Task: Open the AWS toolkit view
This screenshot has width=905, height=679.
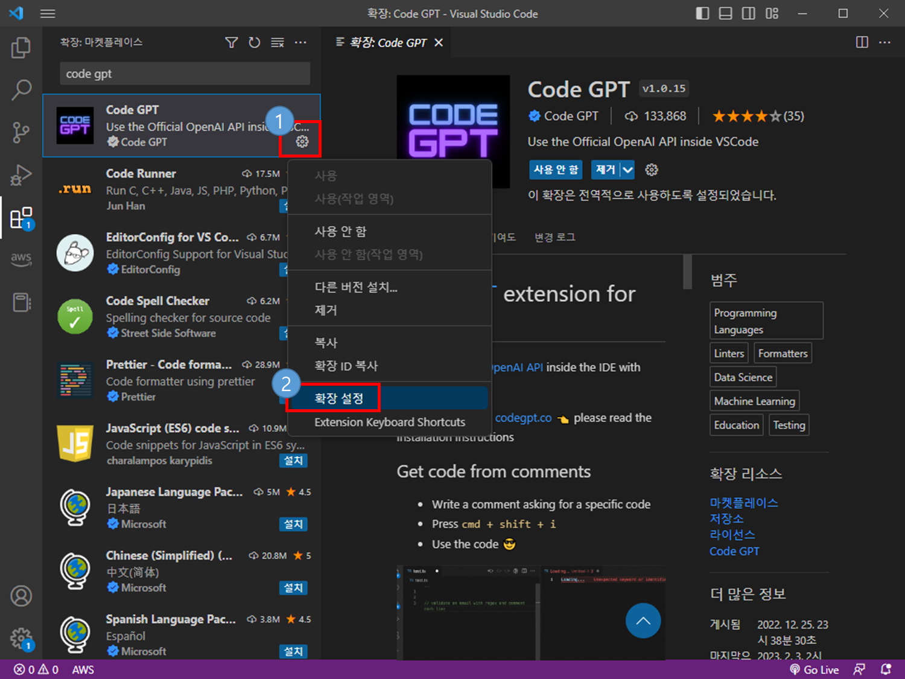Action: coord(21,260)
